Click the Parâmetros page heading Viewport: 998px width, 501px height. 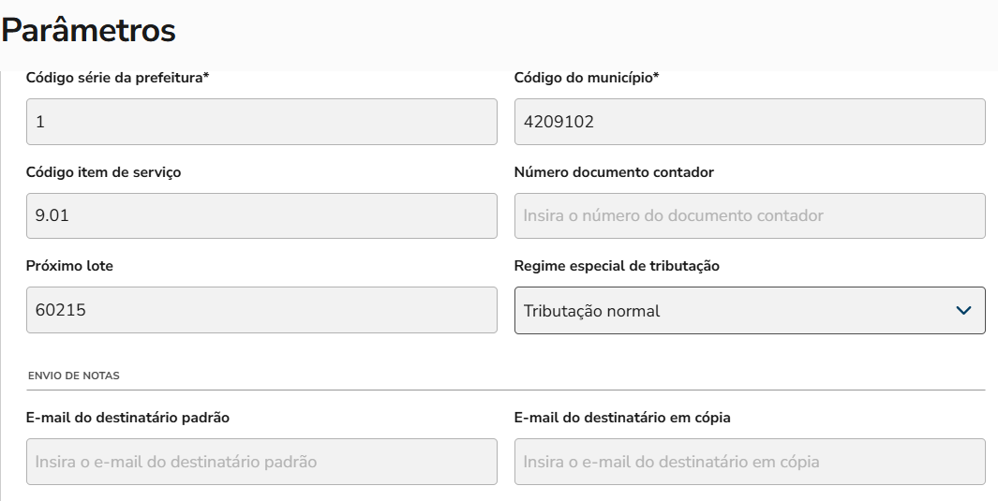(89, 31)
